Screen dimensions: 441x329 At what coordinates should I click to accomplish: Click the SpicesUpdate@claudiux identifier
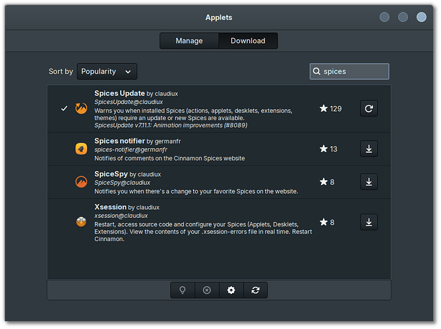coord(129,102)
